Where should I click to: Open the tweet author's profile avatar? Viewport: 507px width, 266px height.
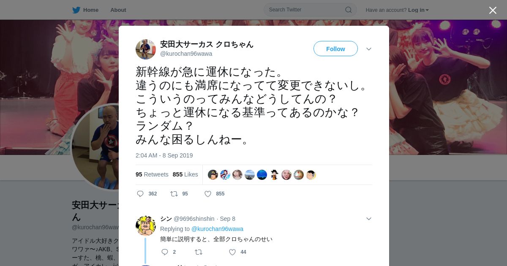pyautogui.click(x=146, y=49)
